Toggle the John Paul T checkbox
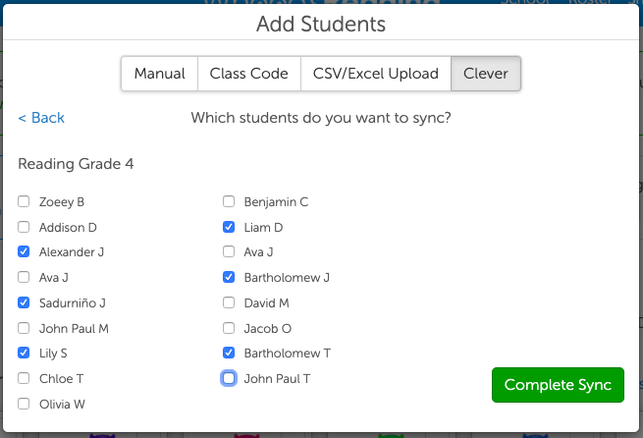 [x=229, y=378]
